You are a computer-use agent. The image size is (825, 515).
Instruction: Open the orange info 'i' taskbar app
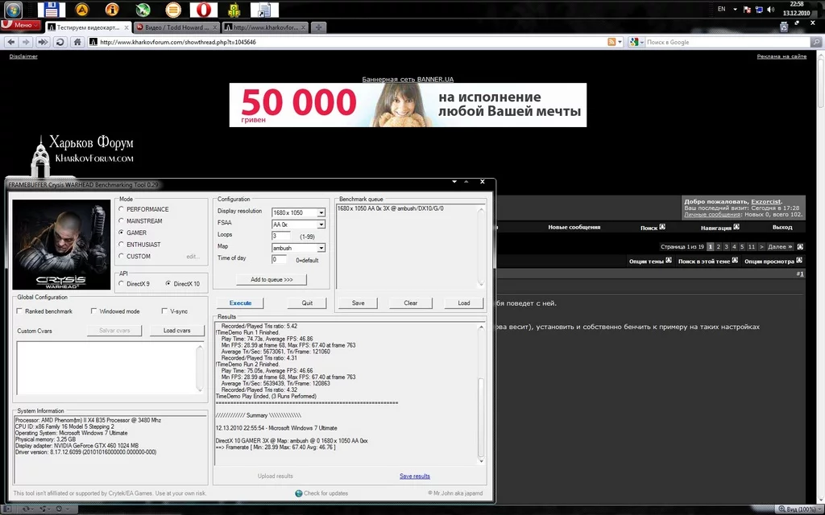tap(112, 10)
